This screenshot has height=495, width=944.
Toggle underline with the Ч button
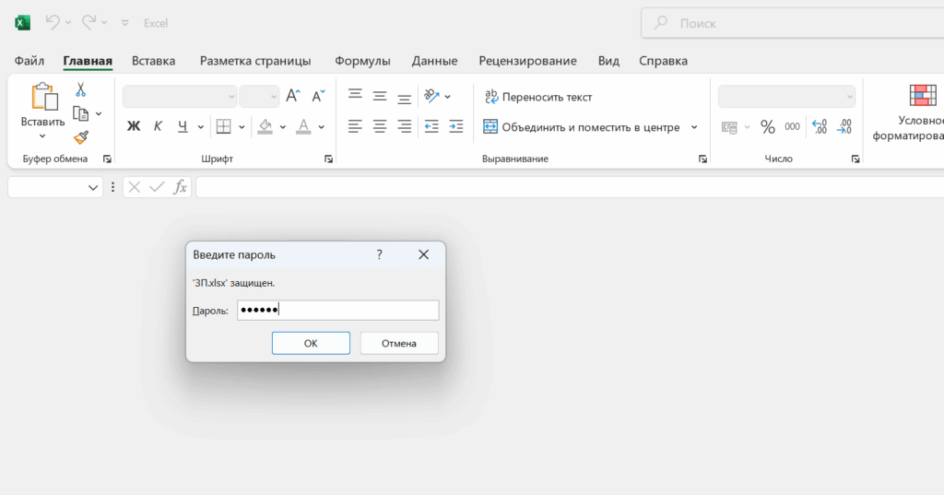183,126
